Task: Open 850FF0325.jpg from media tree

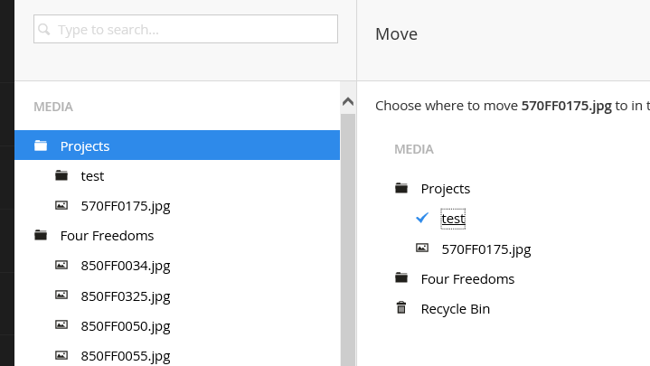Action: [x=126, y=296]
